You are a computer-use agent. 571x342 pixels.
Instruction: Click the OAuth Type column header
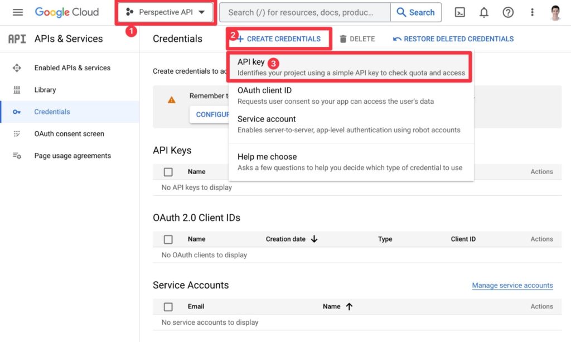point(385,239)
